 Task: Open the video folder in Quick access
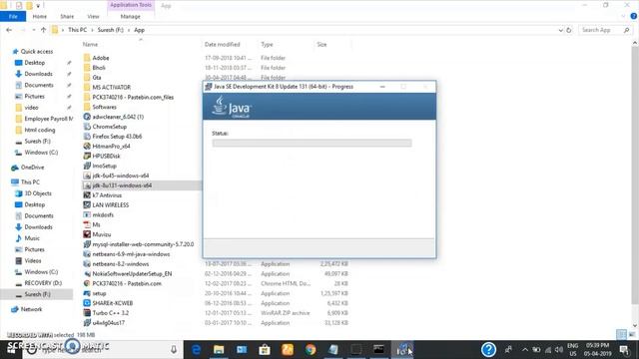(x=31, y=108)
